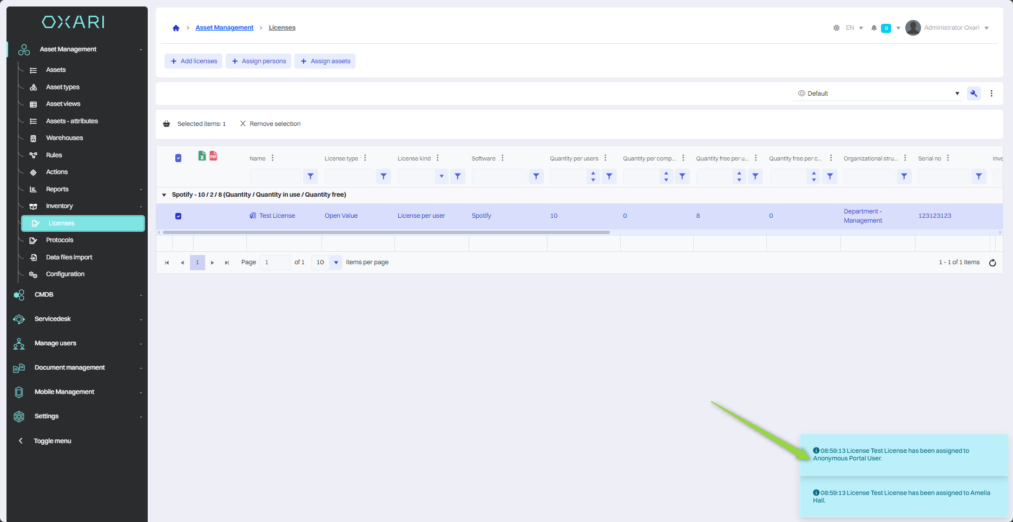
Task: Collapse the Spotify group row
Action: click(x=164, y=195)
